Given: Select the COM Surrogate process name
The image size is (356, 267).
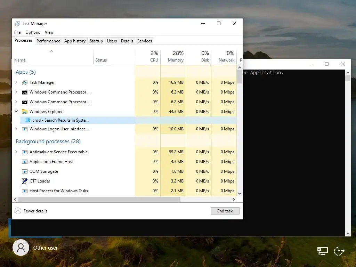Looking at the screenshot, I should pos(44,171).
